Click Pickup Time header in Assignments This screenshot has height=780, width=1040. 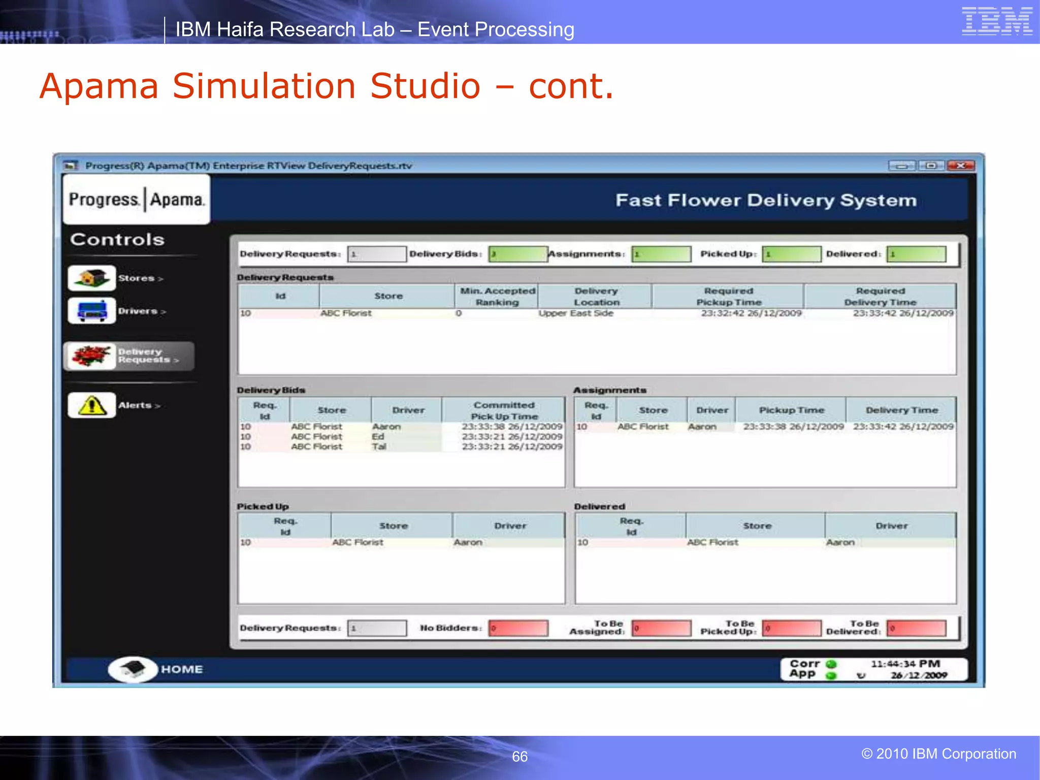coord(791,410)
